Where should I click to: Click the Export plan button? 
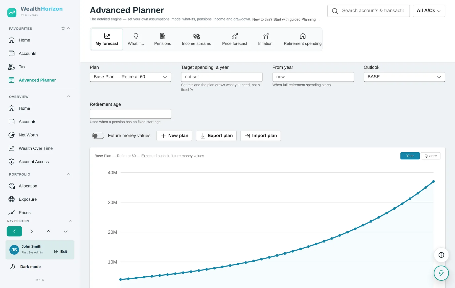(216, 136)
